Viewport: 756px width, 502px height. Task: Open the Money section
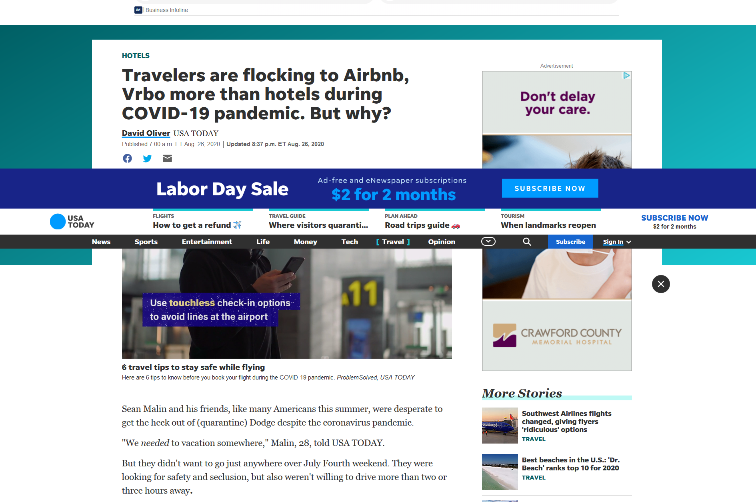click(x=305, y=242)
